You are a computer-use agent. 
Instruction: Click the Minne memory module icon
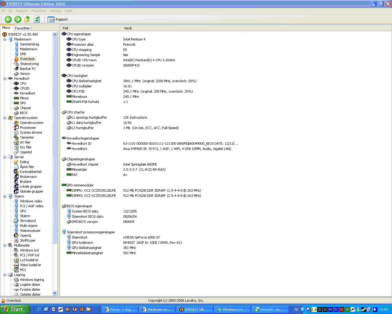point(16,98)
